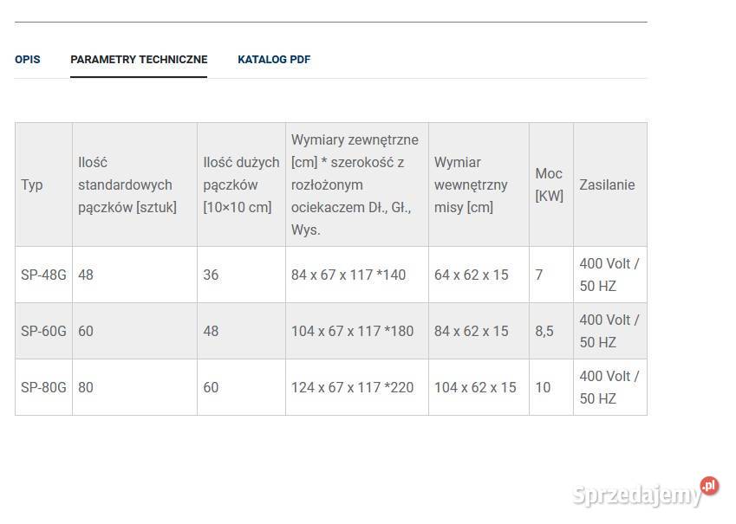Click the SP-80G type cell
Image resolution: width=736 pixels, height=524 pixels.
tap(43, 387)
